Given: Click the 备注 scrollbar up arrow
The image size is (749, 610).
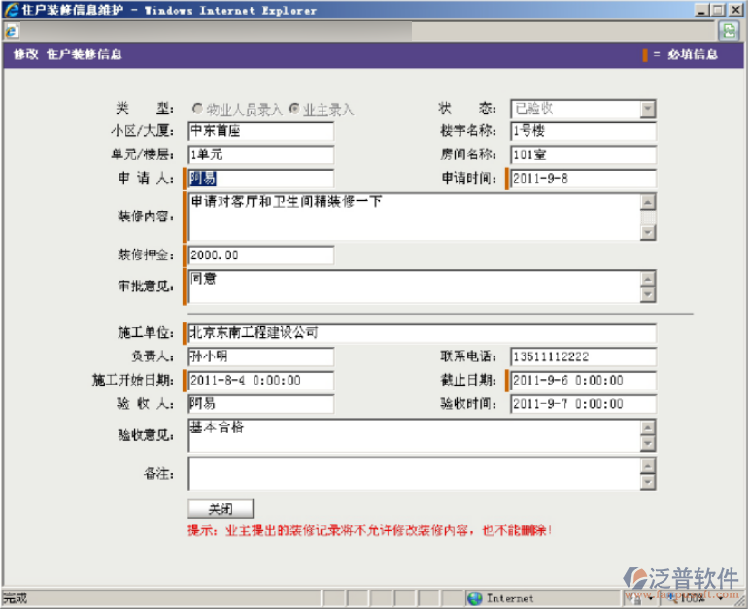Looking at the screenshot, I should (x=647, y=466).
